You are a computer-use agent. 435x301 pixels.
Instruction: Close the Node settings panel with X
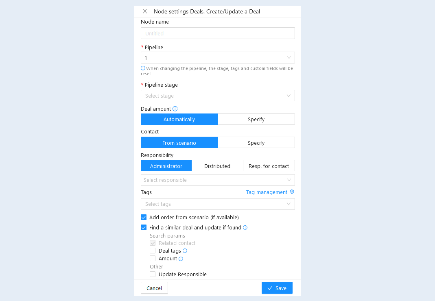pyautogui.click(x=145, y=11)
